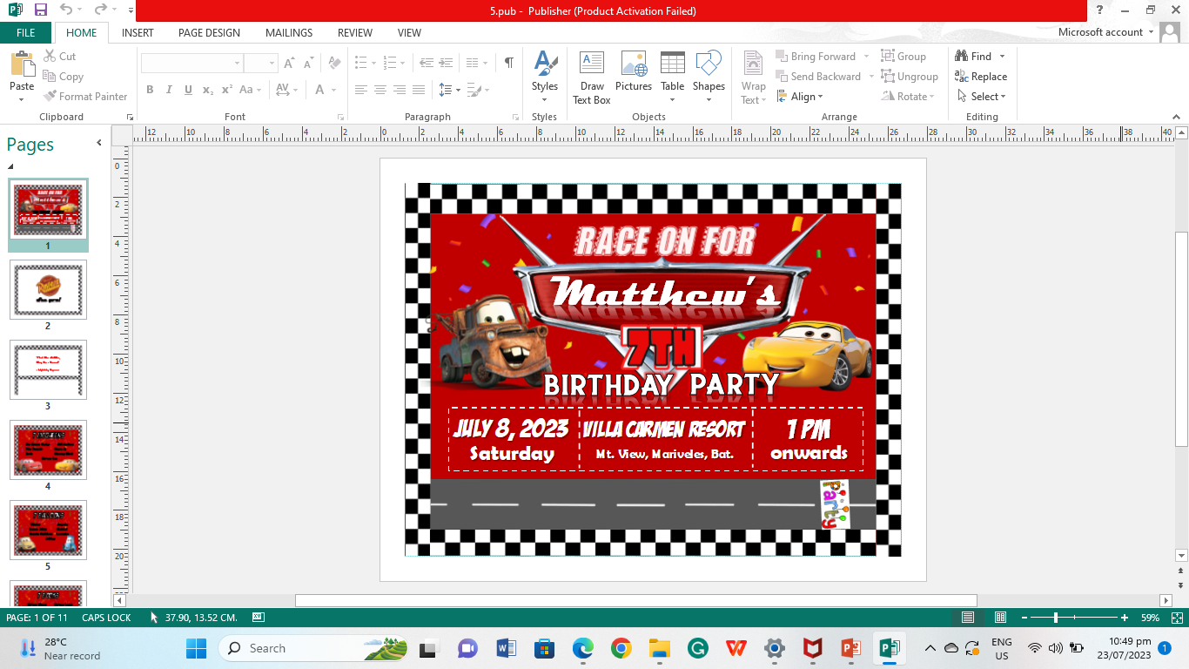The width and height of the screenshot is (1189, 669).
Task: Select page 4 thumbnail in Pages pane
Action: click(x=48, y=449)
